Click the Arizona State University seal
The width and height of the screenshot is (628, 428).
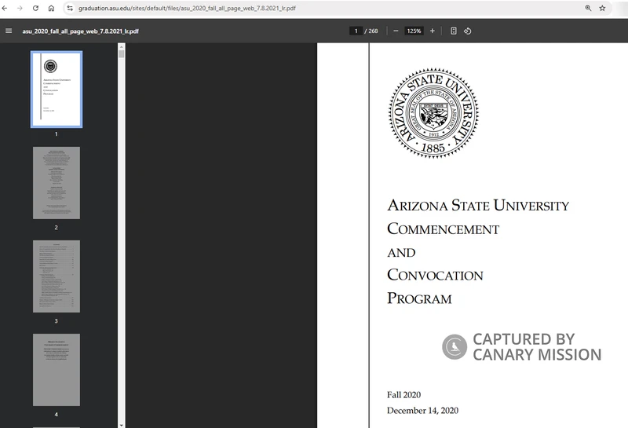(433, 113)
